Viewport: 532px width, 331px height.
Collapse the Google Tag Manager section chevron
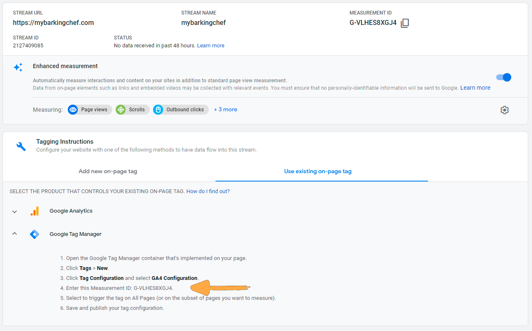point(15,234)
